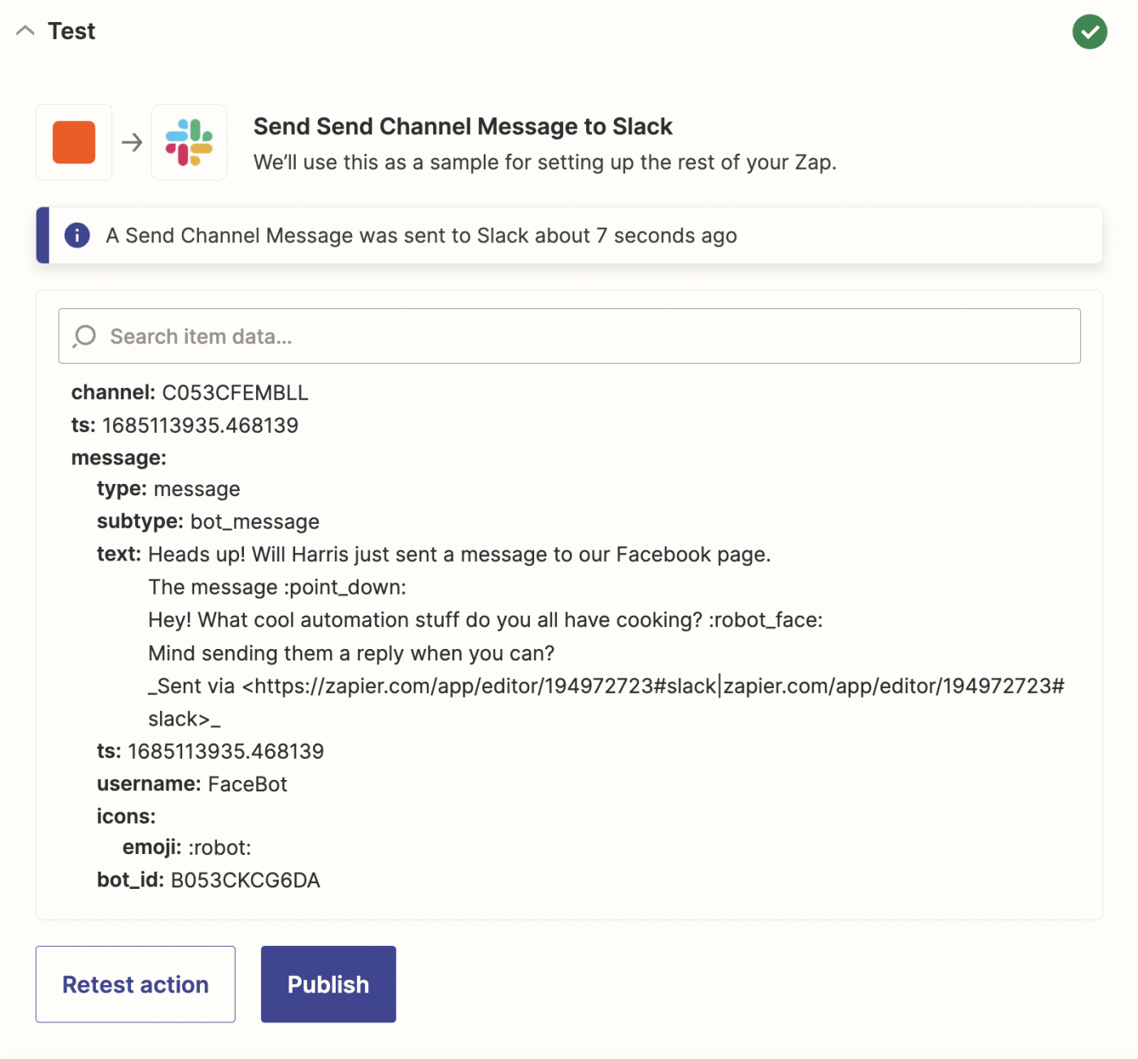The width and height of the screenshot is (1138, 1059).
Task: Click the username value FaceBot
Action: tap(247, 784)
